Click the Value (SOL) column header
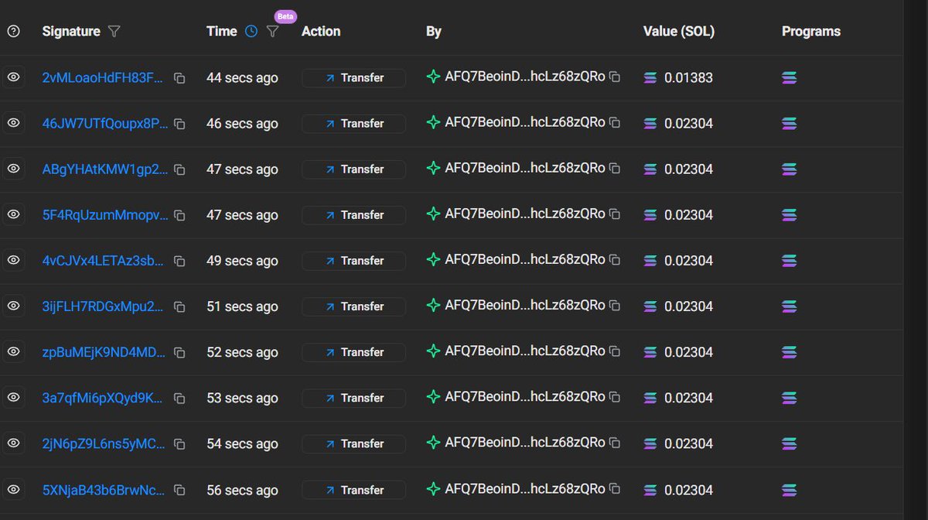Viewport: 928px width, 520px height. coord(679,32)
